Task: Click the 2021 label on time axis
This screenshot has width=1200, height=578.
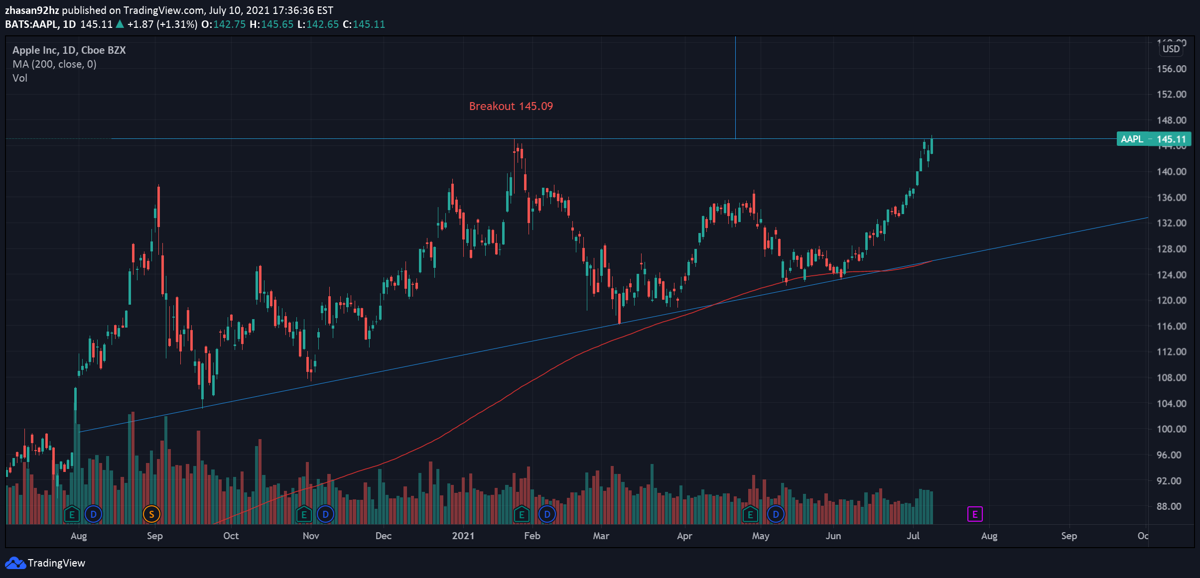Action: click(463, 536)
